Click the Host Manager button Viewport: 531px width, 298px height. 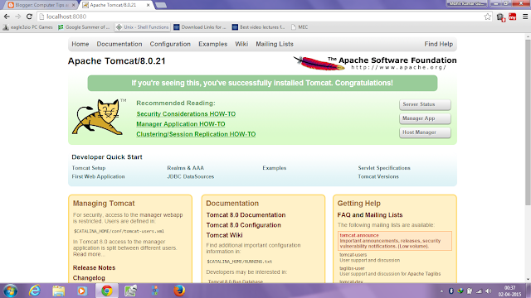coord(425,132)
